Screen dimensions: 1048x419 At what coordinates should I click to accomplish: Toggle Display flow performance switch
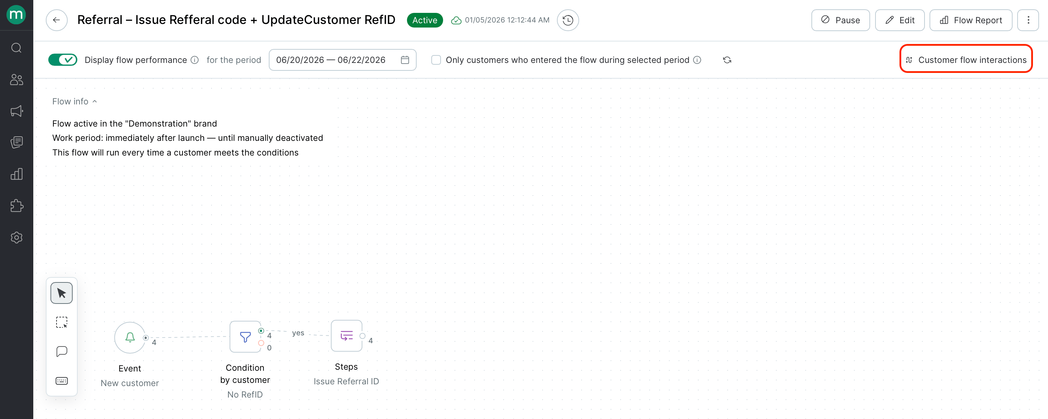pos(63,60)
